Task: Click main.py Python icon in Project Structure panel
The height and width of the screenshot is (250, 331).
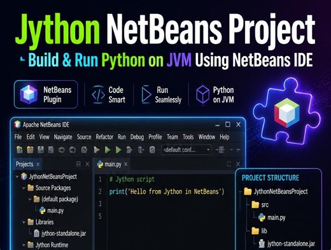Action: pos(262,218)
